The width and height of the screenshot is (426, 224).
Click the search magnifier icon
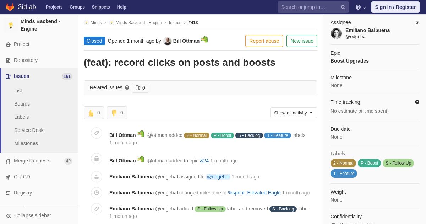pyautogui.click(x=343, y=7)
